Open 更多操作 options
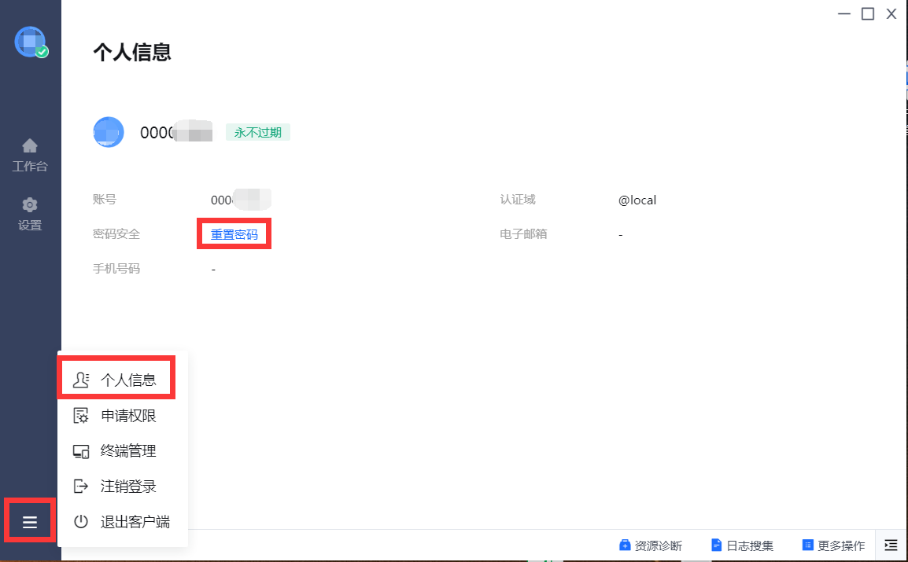Viewport: 908px width, 562px height. 840,545
